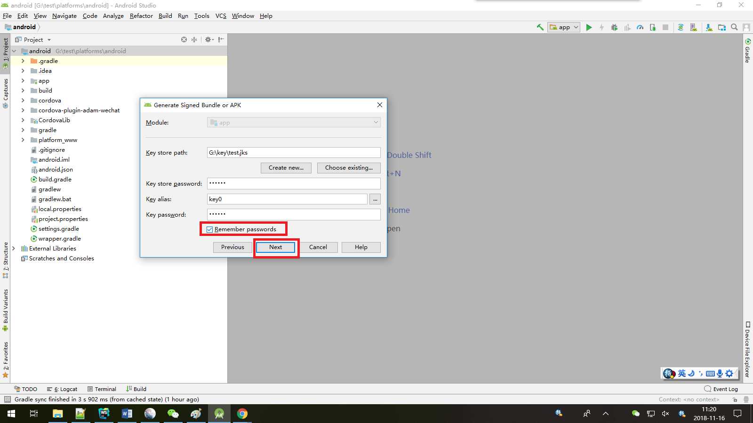The image size is (753, 423).
Task: Open the Gradle side tool window
Action: coord(747,51)
